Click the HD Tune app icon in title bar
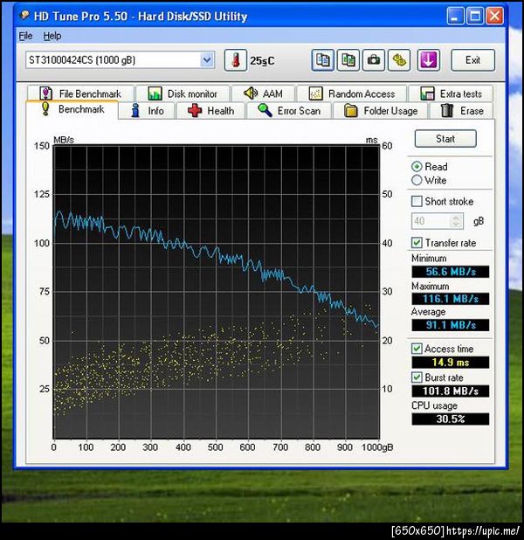524x540 pixels. click(24, 16)
